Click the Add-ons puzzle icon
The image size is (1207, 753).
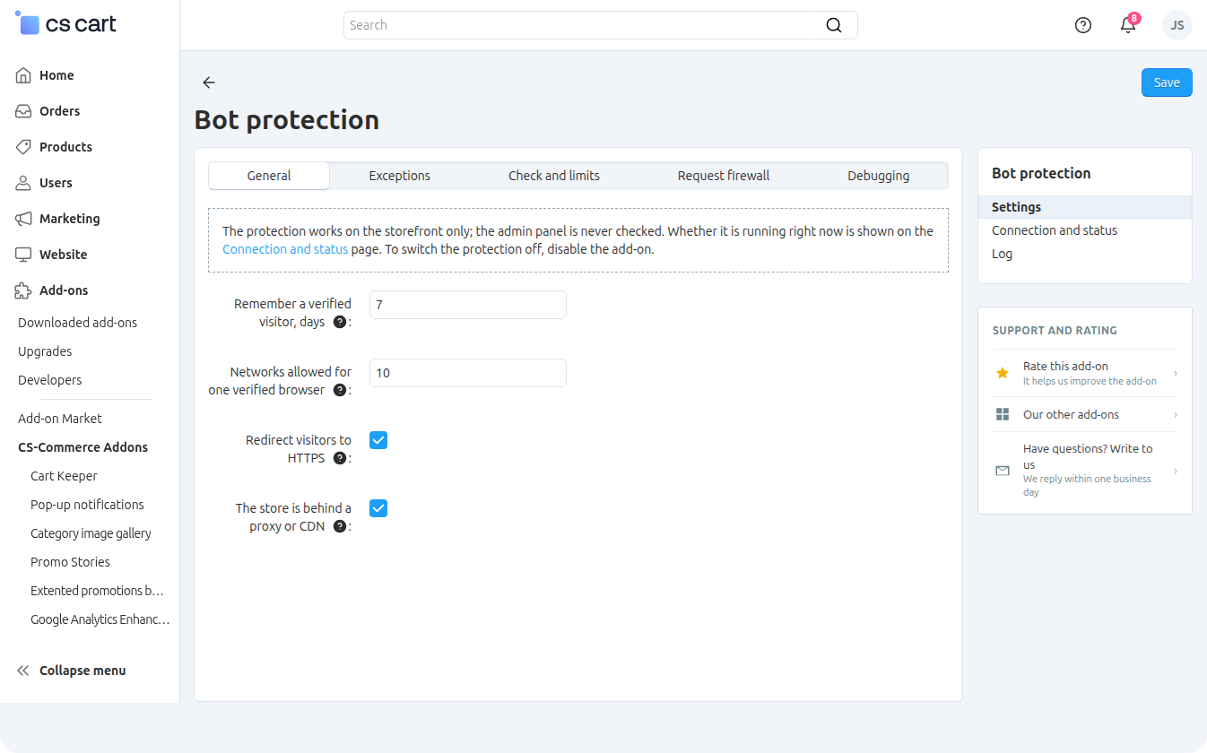point(24,290)
